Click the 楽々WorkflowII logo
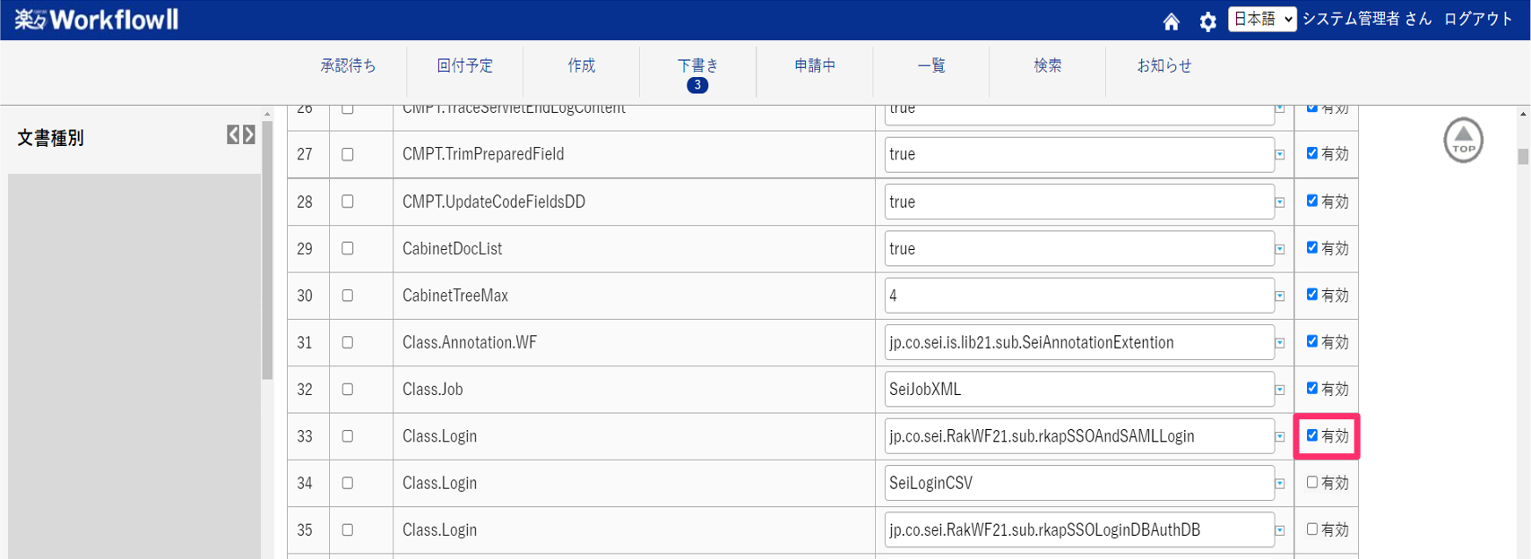This screenshot has height=559, width=1531. (96, 20)
